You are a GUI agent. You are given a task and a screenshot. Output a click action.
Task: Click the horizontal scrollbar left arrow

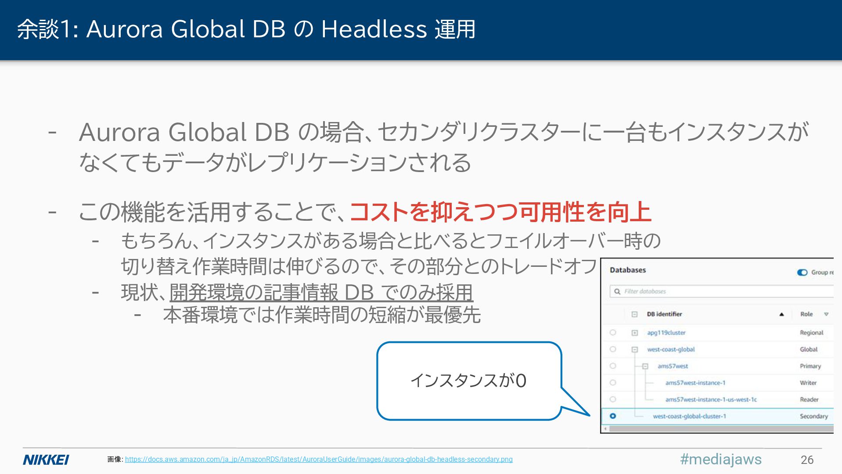coord(605,429)
